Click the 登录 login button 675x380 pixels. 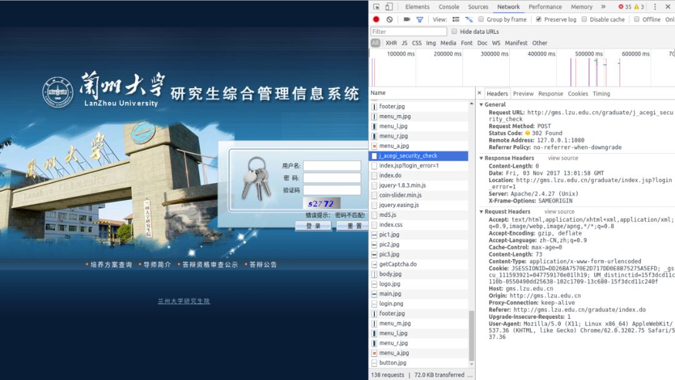(313, 226)
